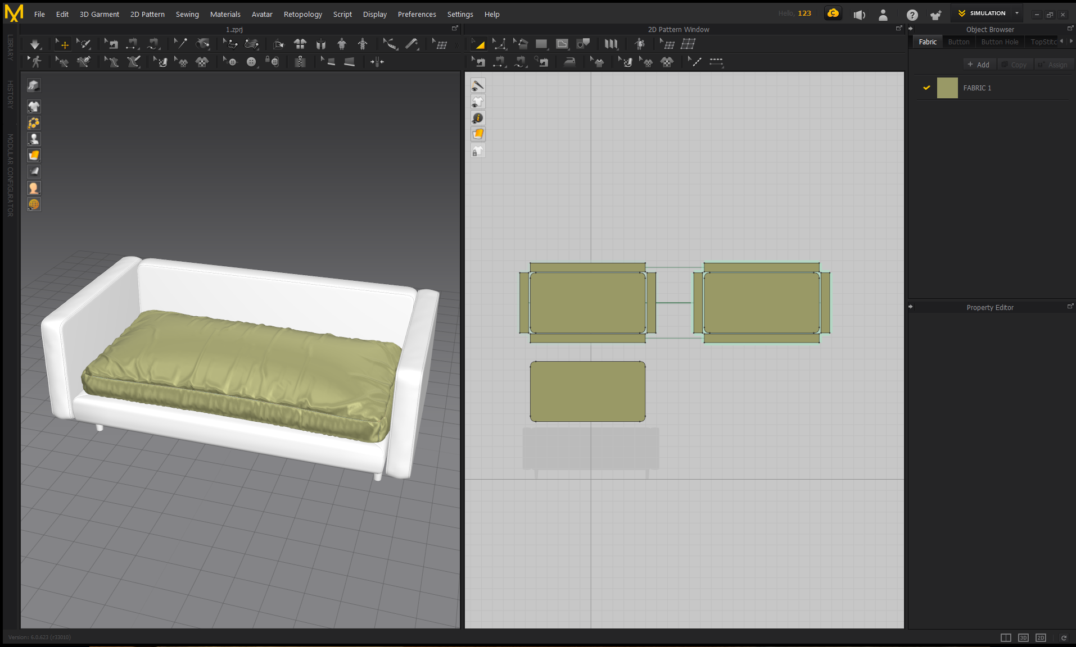Switch to the Button Hole tab
This screenshot has height=647, width=1076.
(1000, 42)
